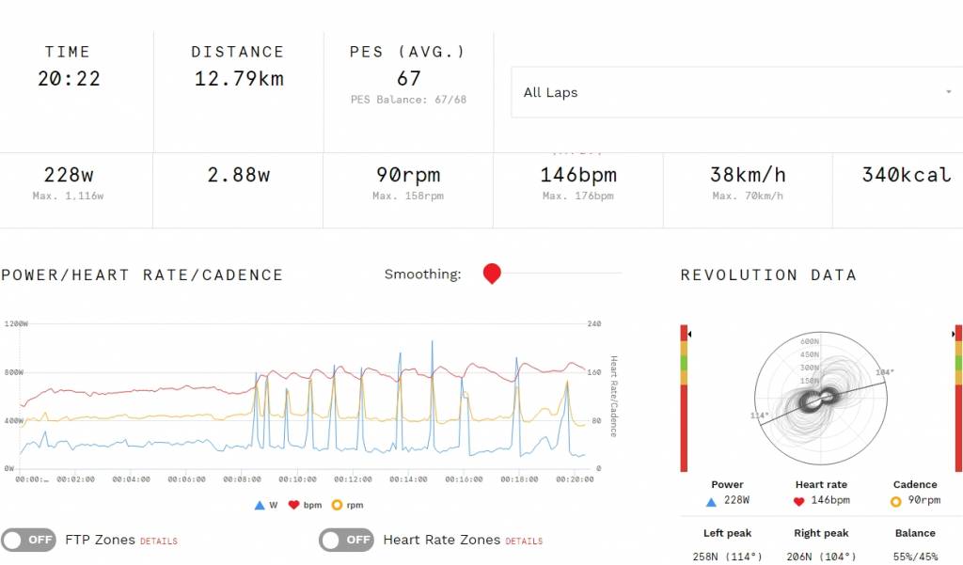Click the blue triangle W legend icon
The width and height of the screenshot is (963, 565).
260,505
